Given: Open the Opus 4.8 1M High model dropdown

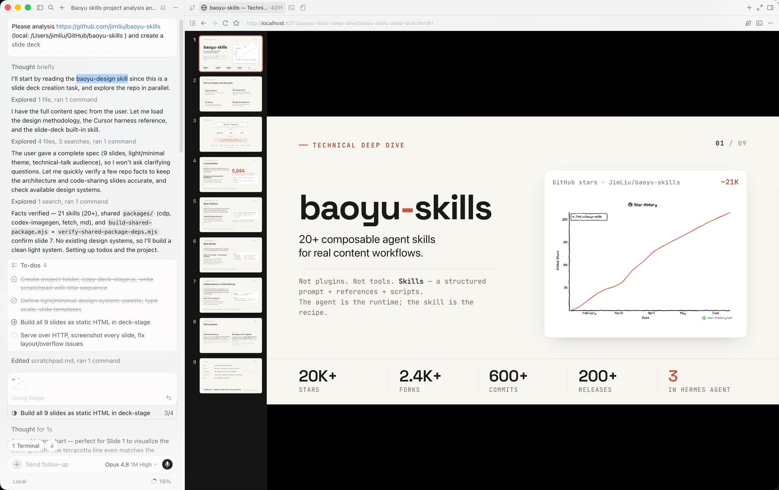Looking at the screenshot, I should coord(131,464).
